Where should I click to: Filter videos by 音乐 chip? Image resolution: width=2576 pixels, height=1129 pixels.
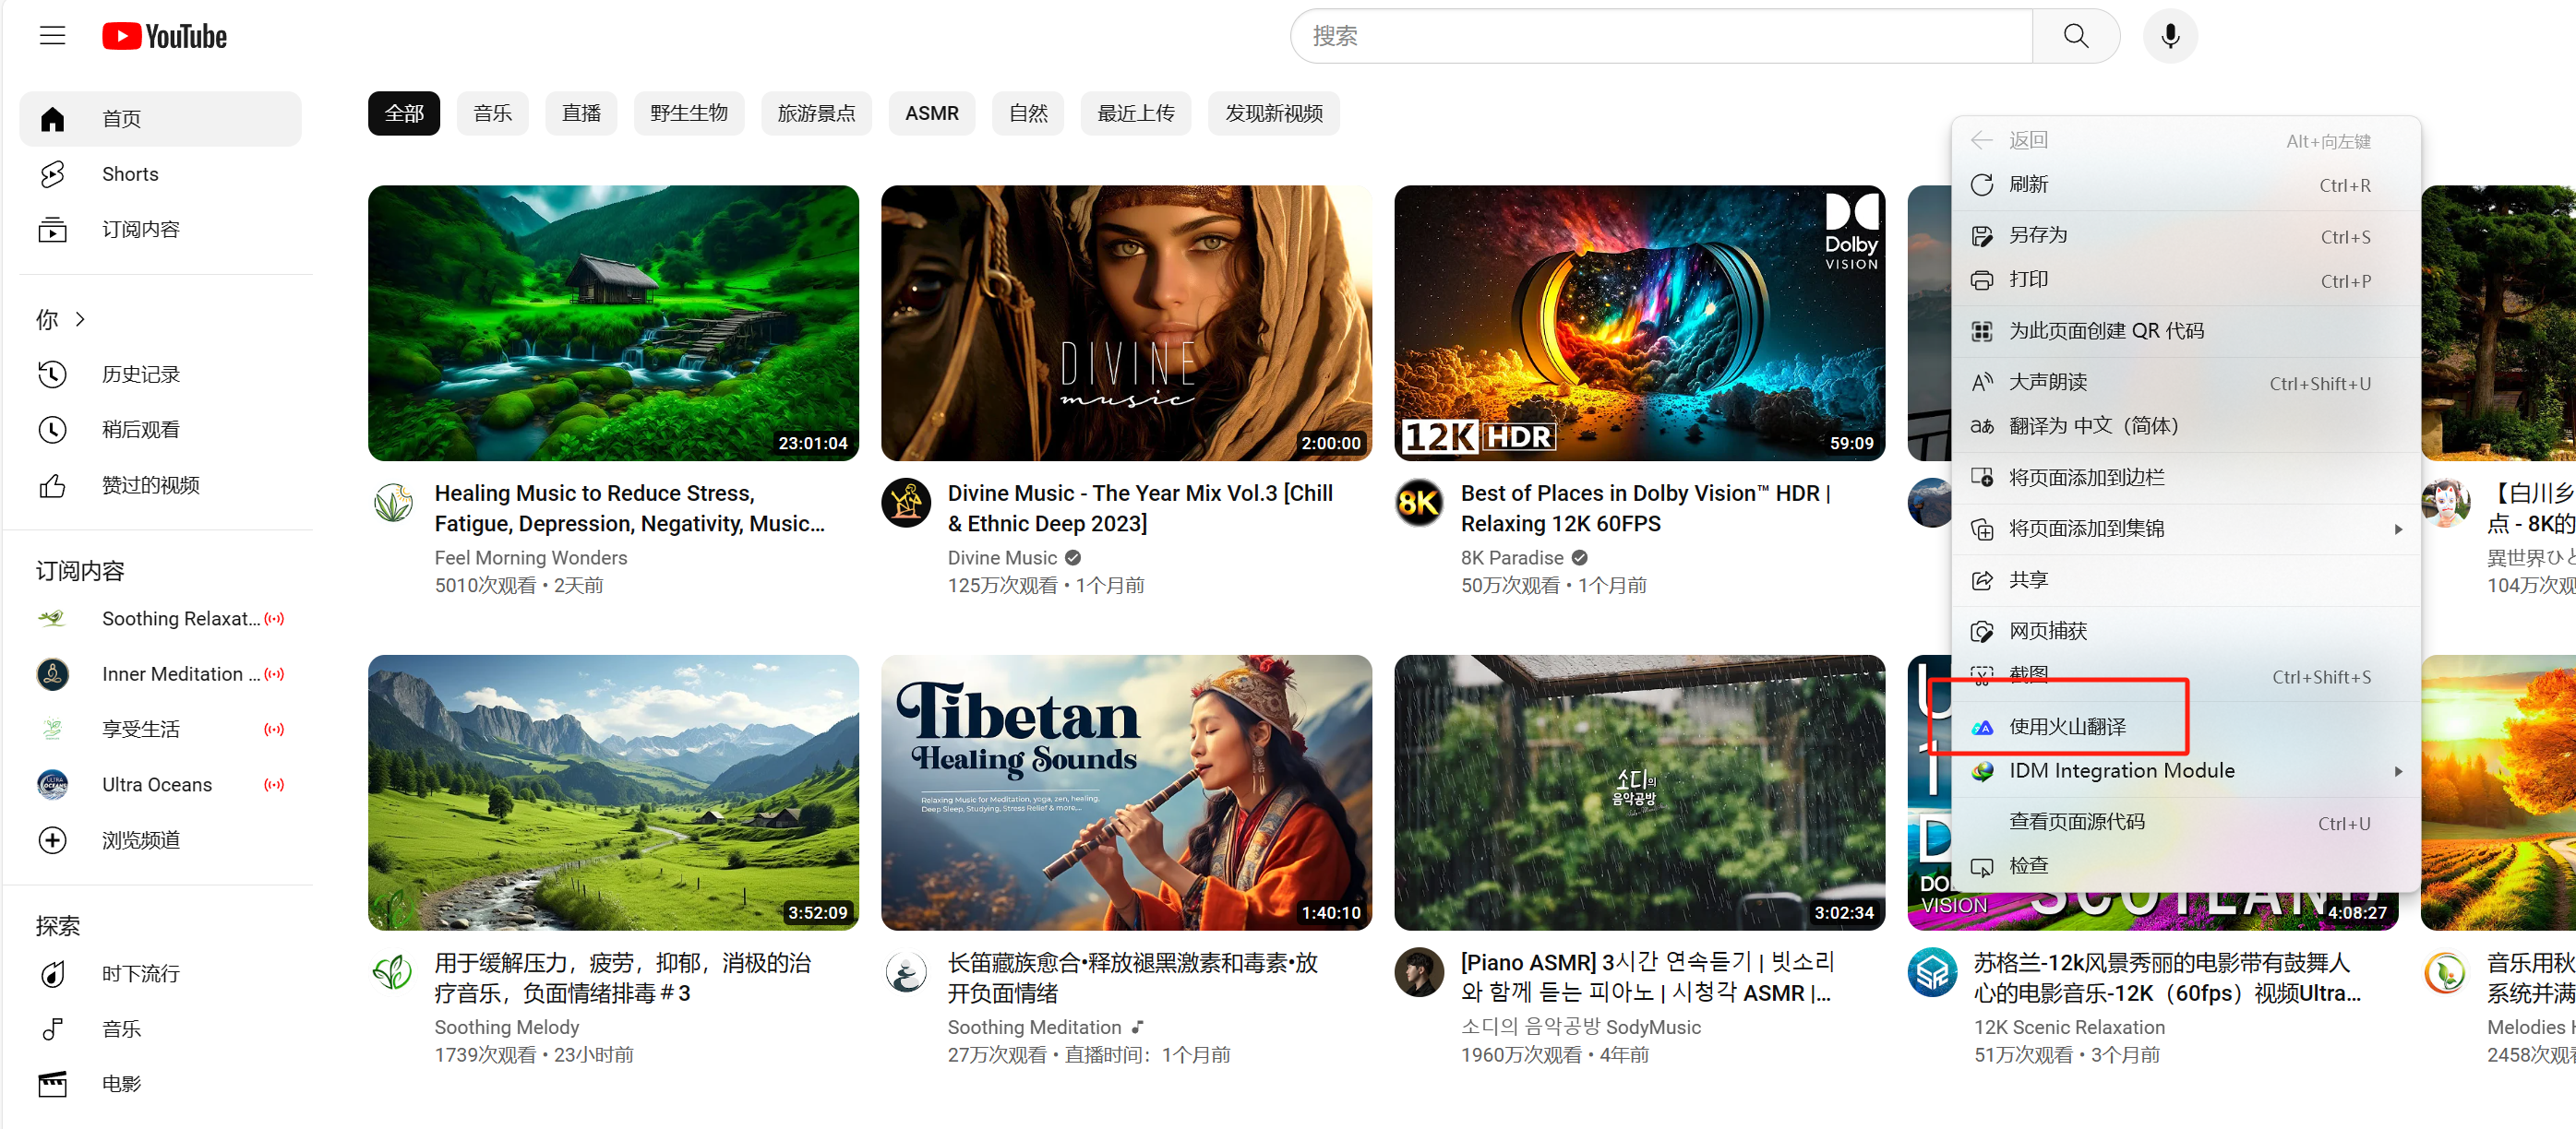tap(493, 113)
